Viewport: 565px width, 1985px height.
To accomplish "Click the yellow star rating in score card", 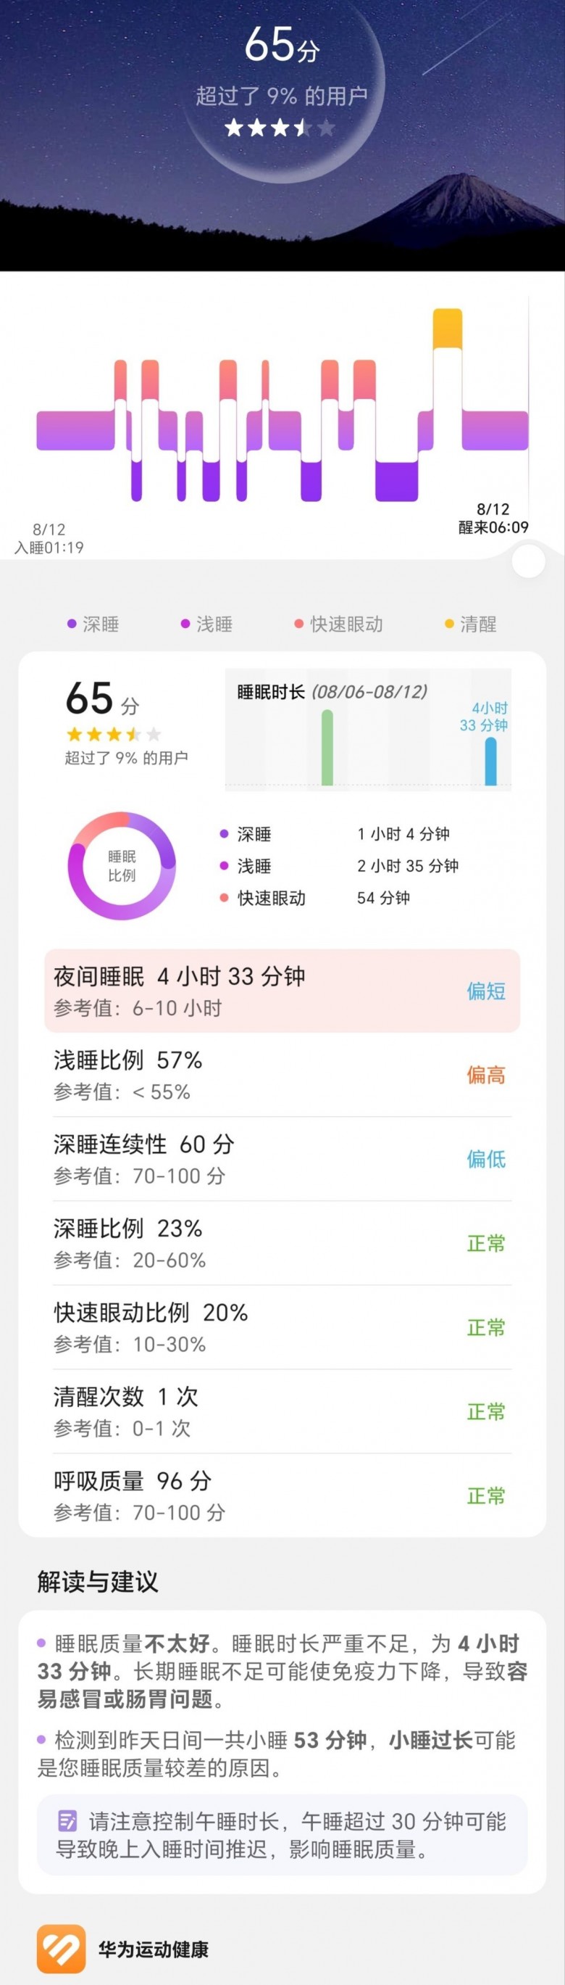I will (113, 735).
